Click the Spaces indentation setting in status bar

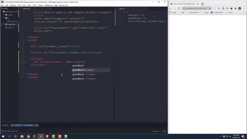pyautogui.click(x=156, y=131)
